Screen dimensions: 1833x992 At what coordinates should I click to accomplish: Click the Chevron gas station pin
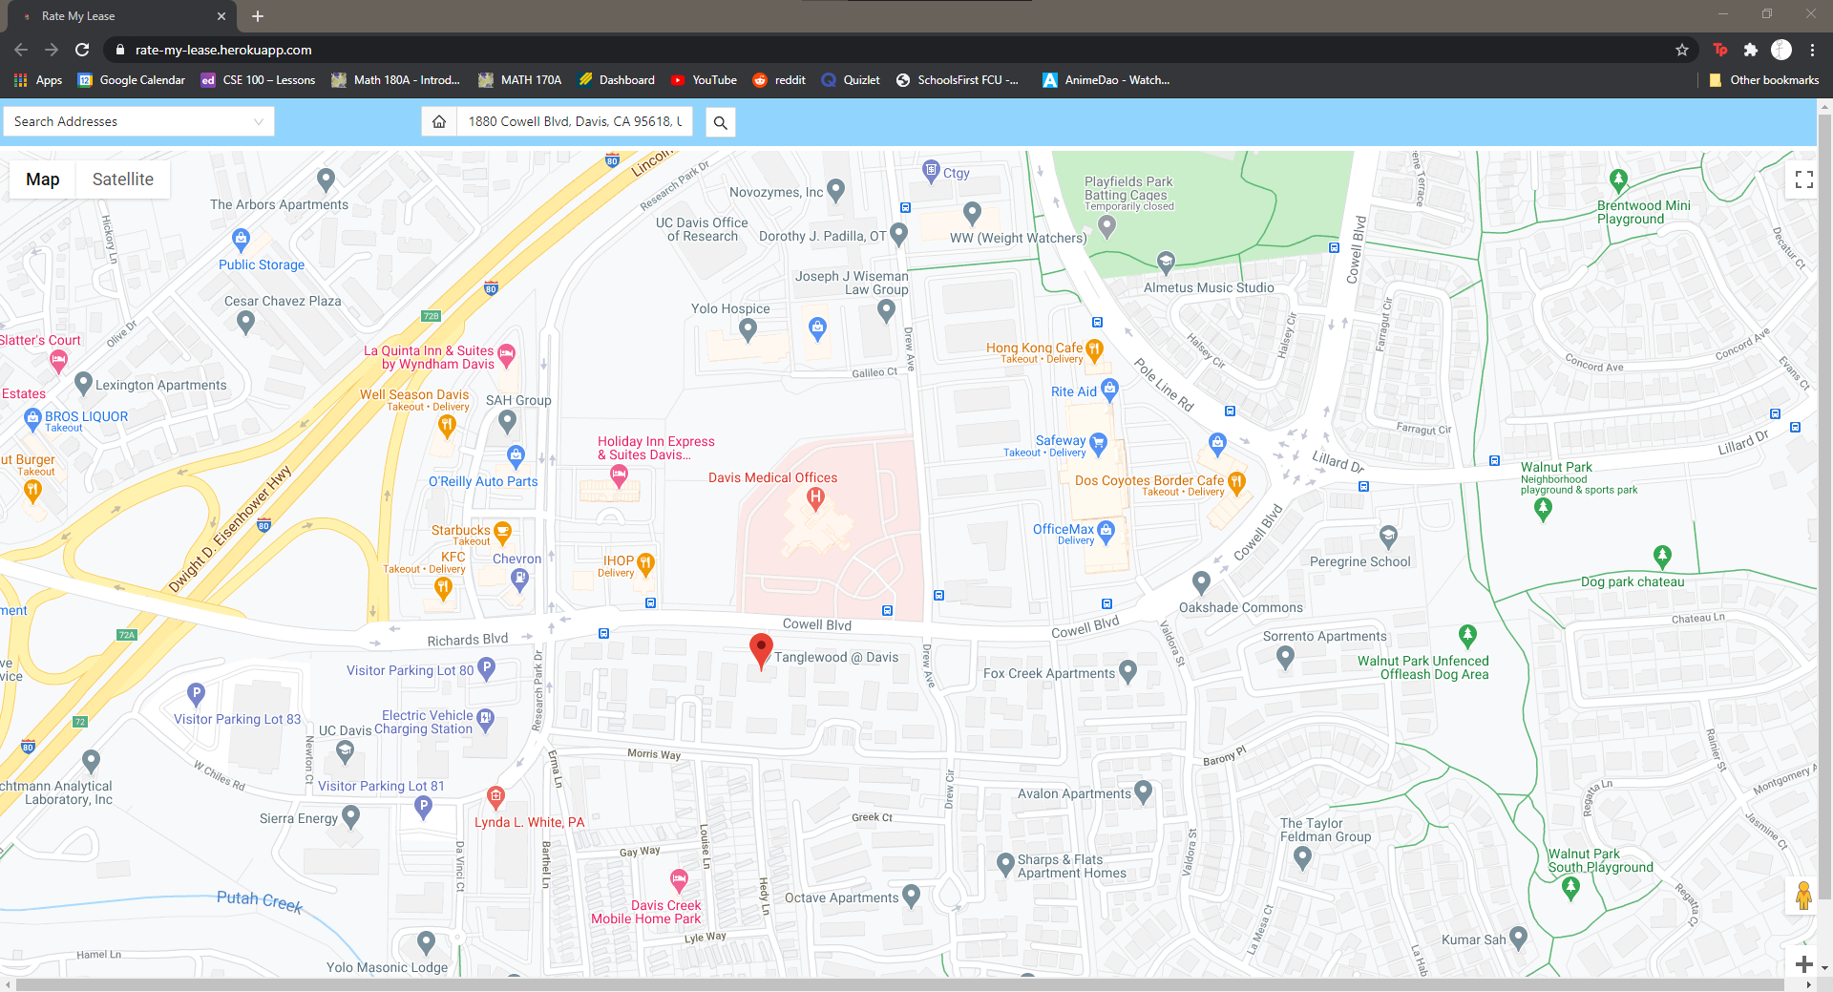[519, 579]
